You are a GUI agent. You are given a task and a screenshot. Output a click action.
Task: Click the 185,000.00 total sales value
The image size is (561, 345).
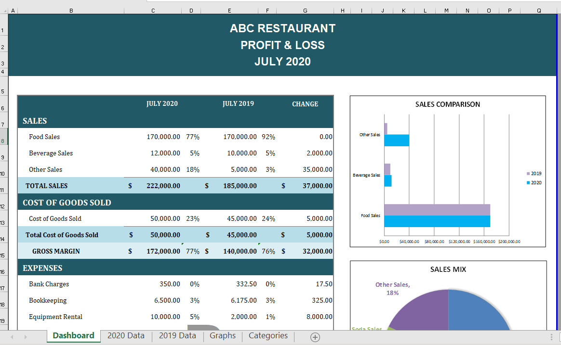pos(240,186)
